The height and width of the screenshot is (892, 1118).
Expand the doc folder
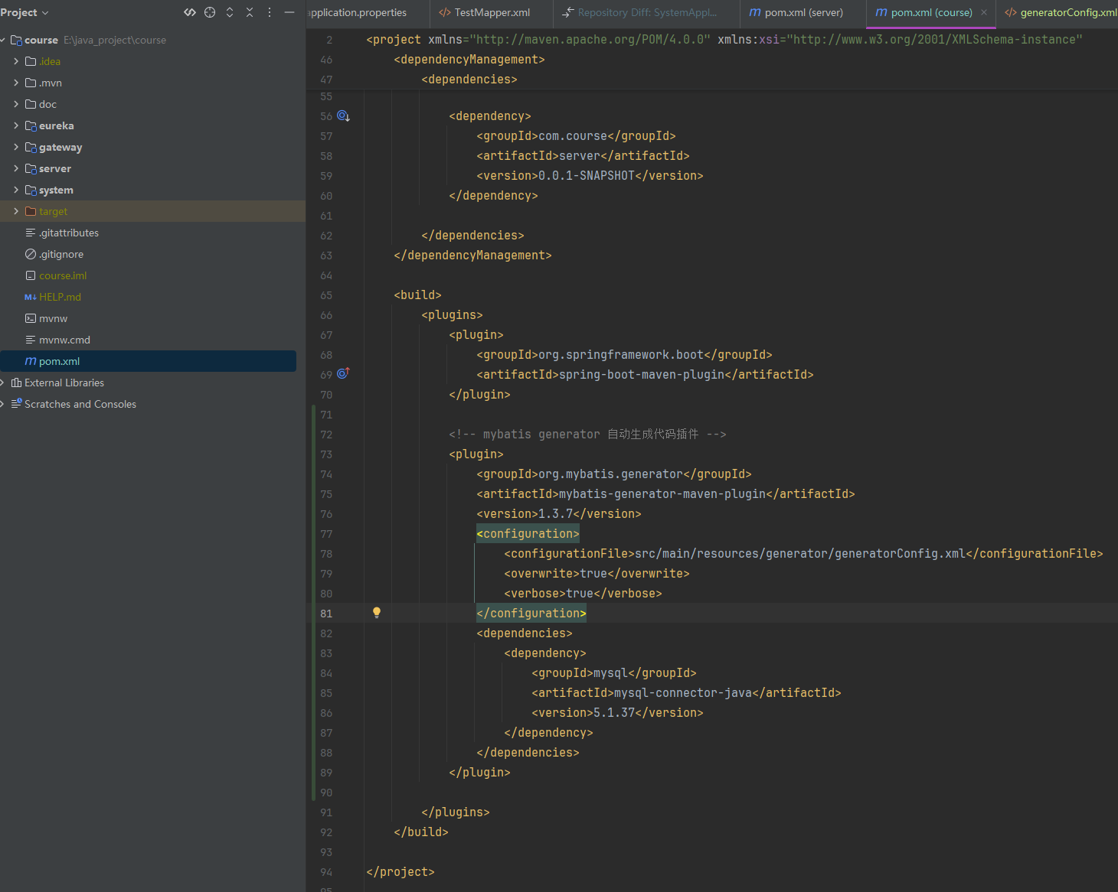click(16, 104)
